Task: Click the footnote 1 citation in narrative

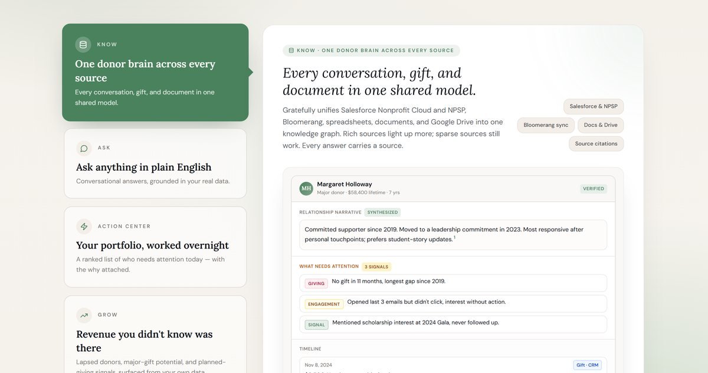Action: pyautogui.click(x=454, y=237)
